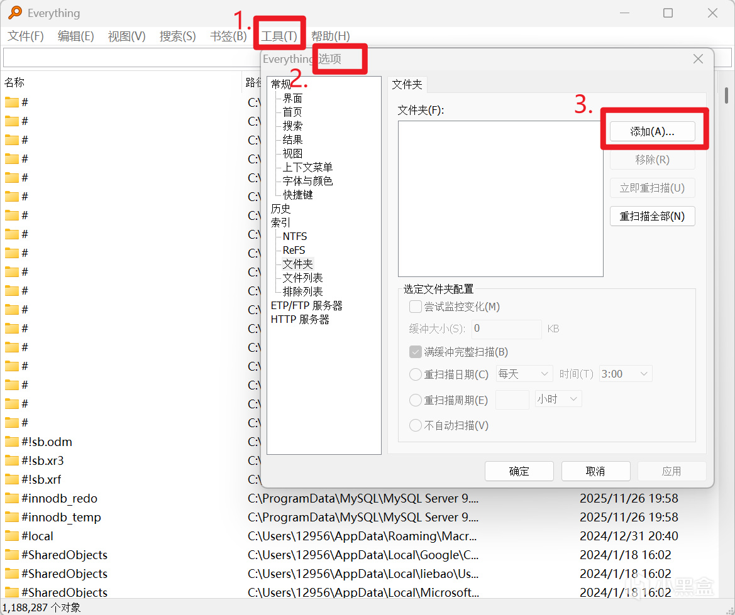
Task: Open the 时间(T) 3:00 dropdown
Action: pos(626,374)
